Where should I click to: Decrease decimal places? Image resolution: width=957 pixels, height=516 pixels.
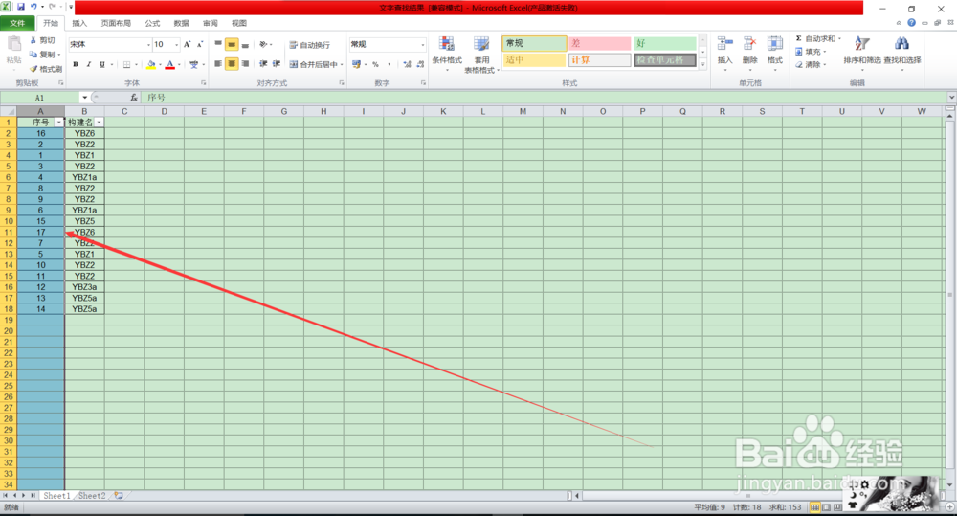point(420,64)
